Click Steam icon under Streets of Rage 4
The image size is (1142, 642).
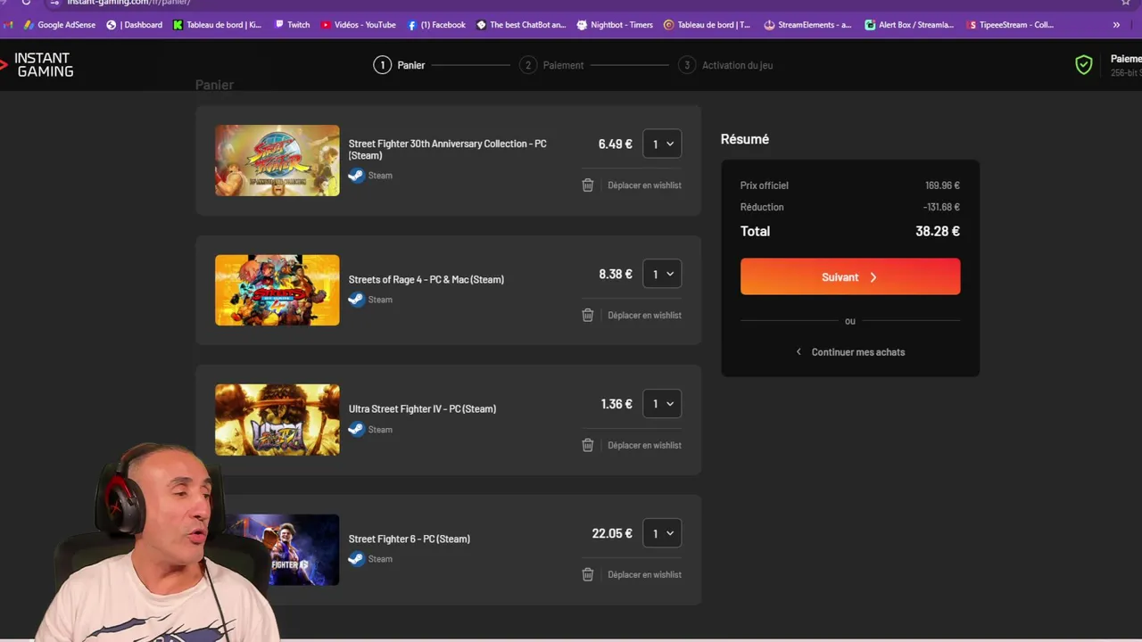coord(356,300)
